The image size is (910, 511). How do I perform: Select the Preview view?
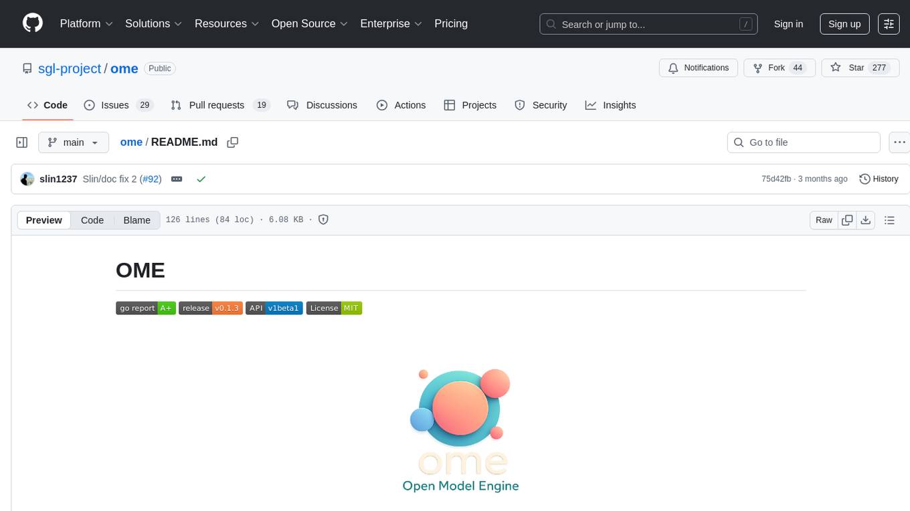click(44, 220)
